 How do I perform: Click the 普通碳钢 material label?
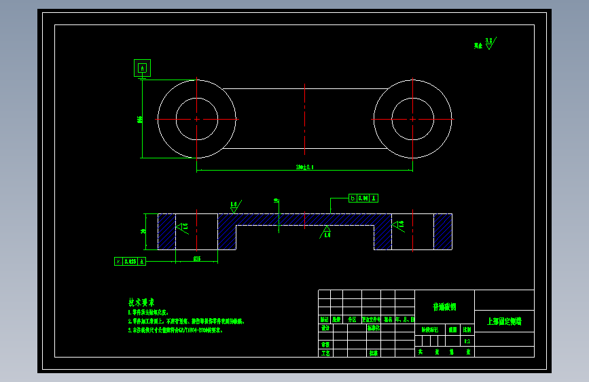click(x=445, y=307)
